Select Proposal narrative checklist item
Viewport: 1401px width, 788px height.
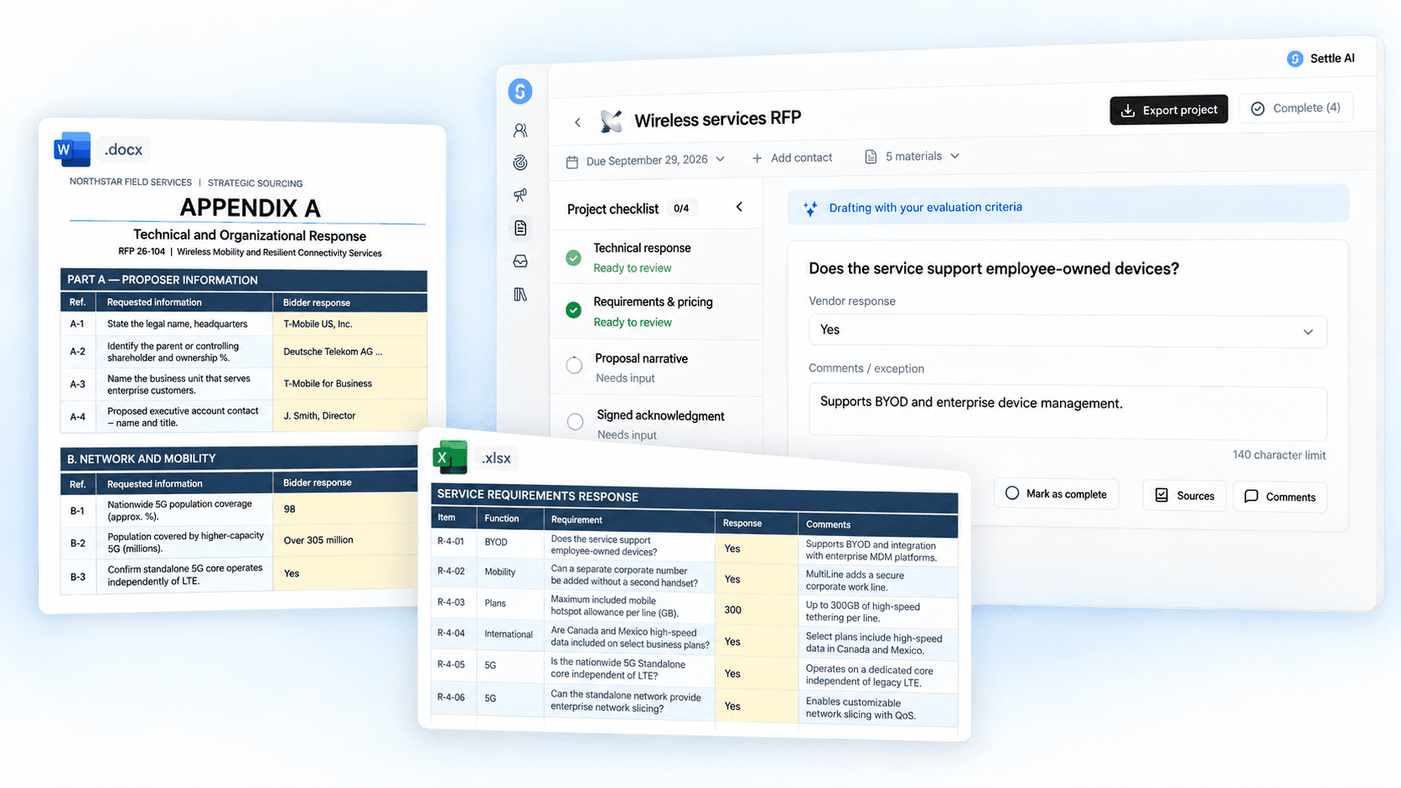[x=656, y=368]
